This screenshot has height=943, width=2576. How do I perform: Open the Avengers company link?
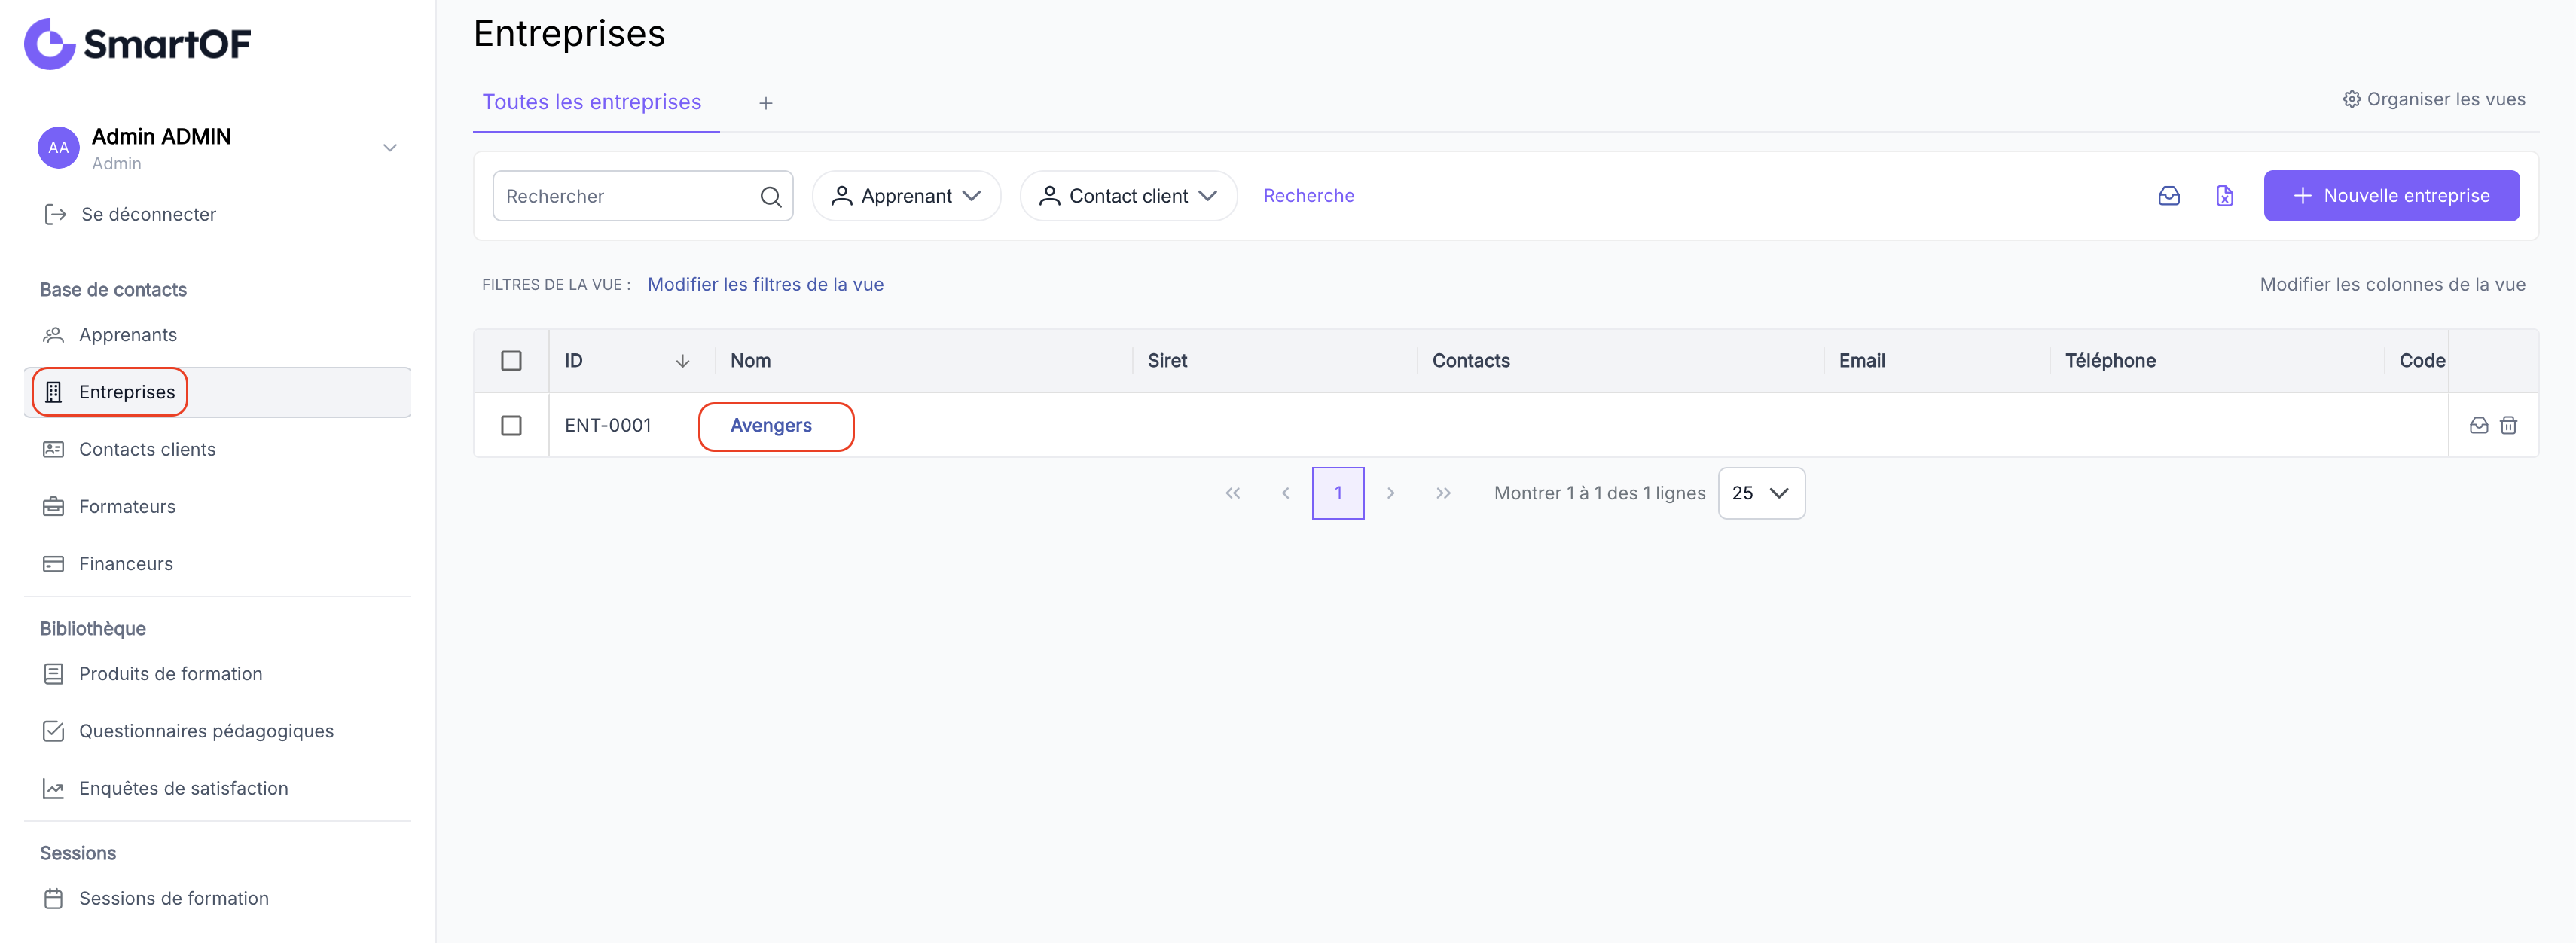tap(771, 425)
